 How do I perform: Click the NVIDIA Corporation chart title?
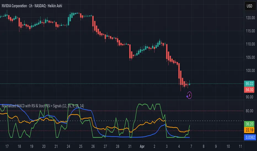click(x=32, y=6)
